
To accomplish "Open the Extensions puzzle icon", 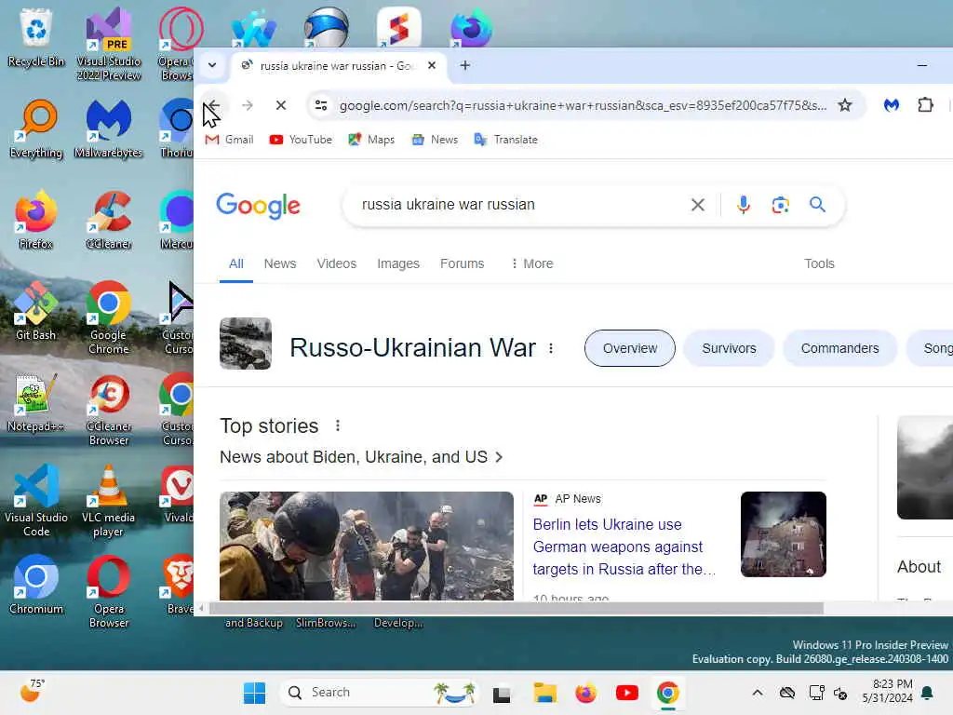I will [x=925, y=105].
